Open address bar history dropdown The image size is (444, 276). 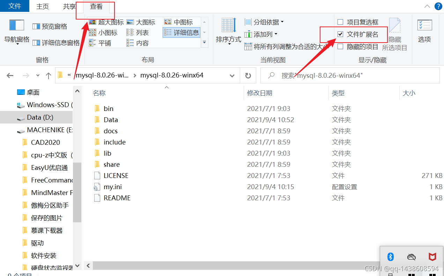232,75
